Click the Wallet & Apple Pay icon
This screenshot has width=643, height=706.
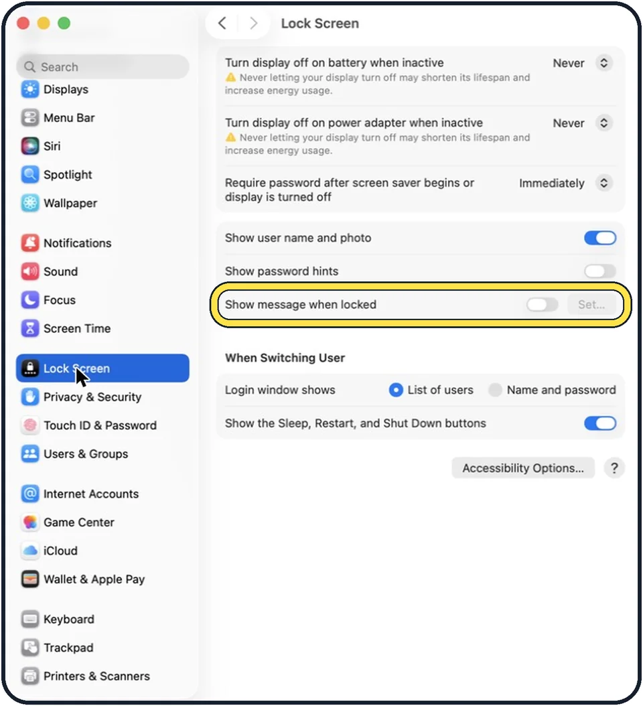point(30,579)
